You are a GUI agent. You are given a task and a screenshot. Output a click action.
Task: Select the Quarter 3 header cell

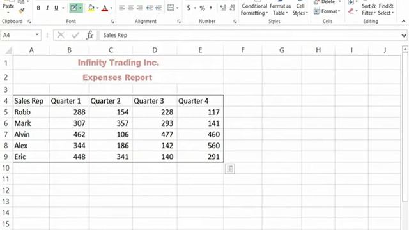click(x=155, y=101)
